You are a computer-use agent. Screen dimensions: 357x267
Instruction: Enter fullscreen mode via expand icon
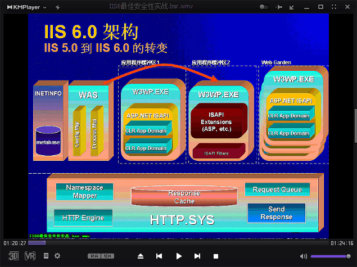[334, 7]
